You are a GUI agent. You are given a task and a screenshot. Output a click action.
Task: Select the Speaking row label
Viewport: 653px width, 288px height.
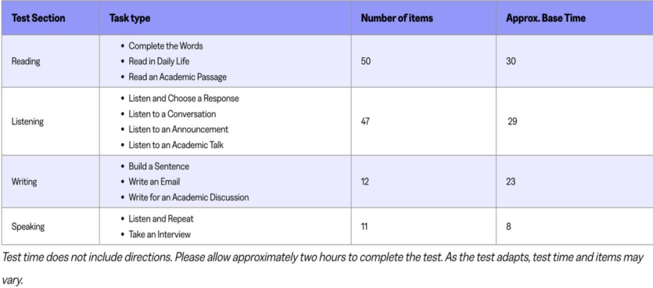[28, 226]
